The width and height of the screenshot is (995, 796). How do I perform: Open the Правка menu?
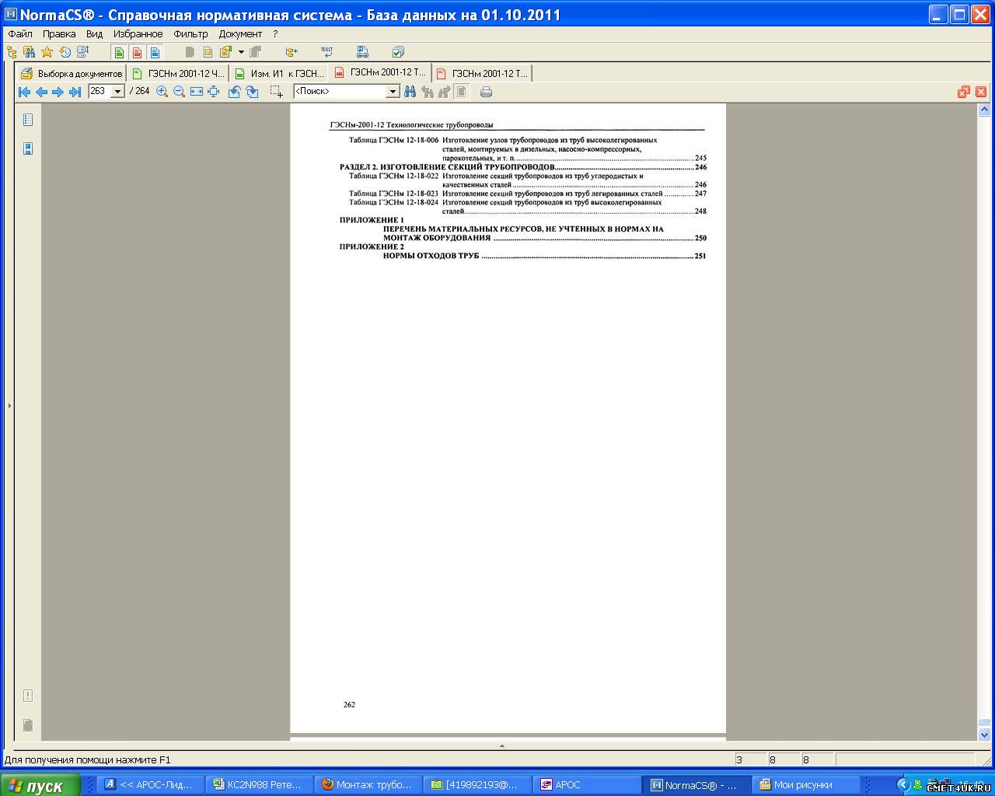59,34
